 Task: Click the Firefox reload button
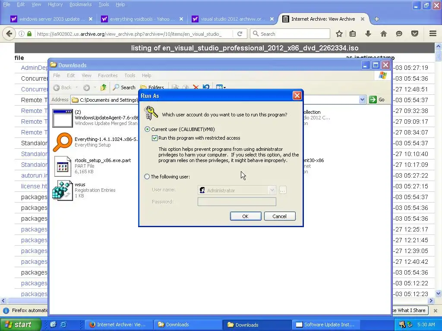pos(240,34)
